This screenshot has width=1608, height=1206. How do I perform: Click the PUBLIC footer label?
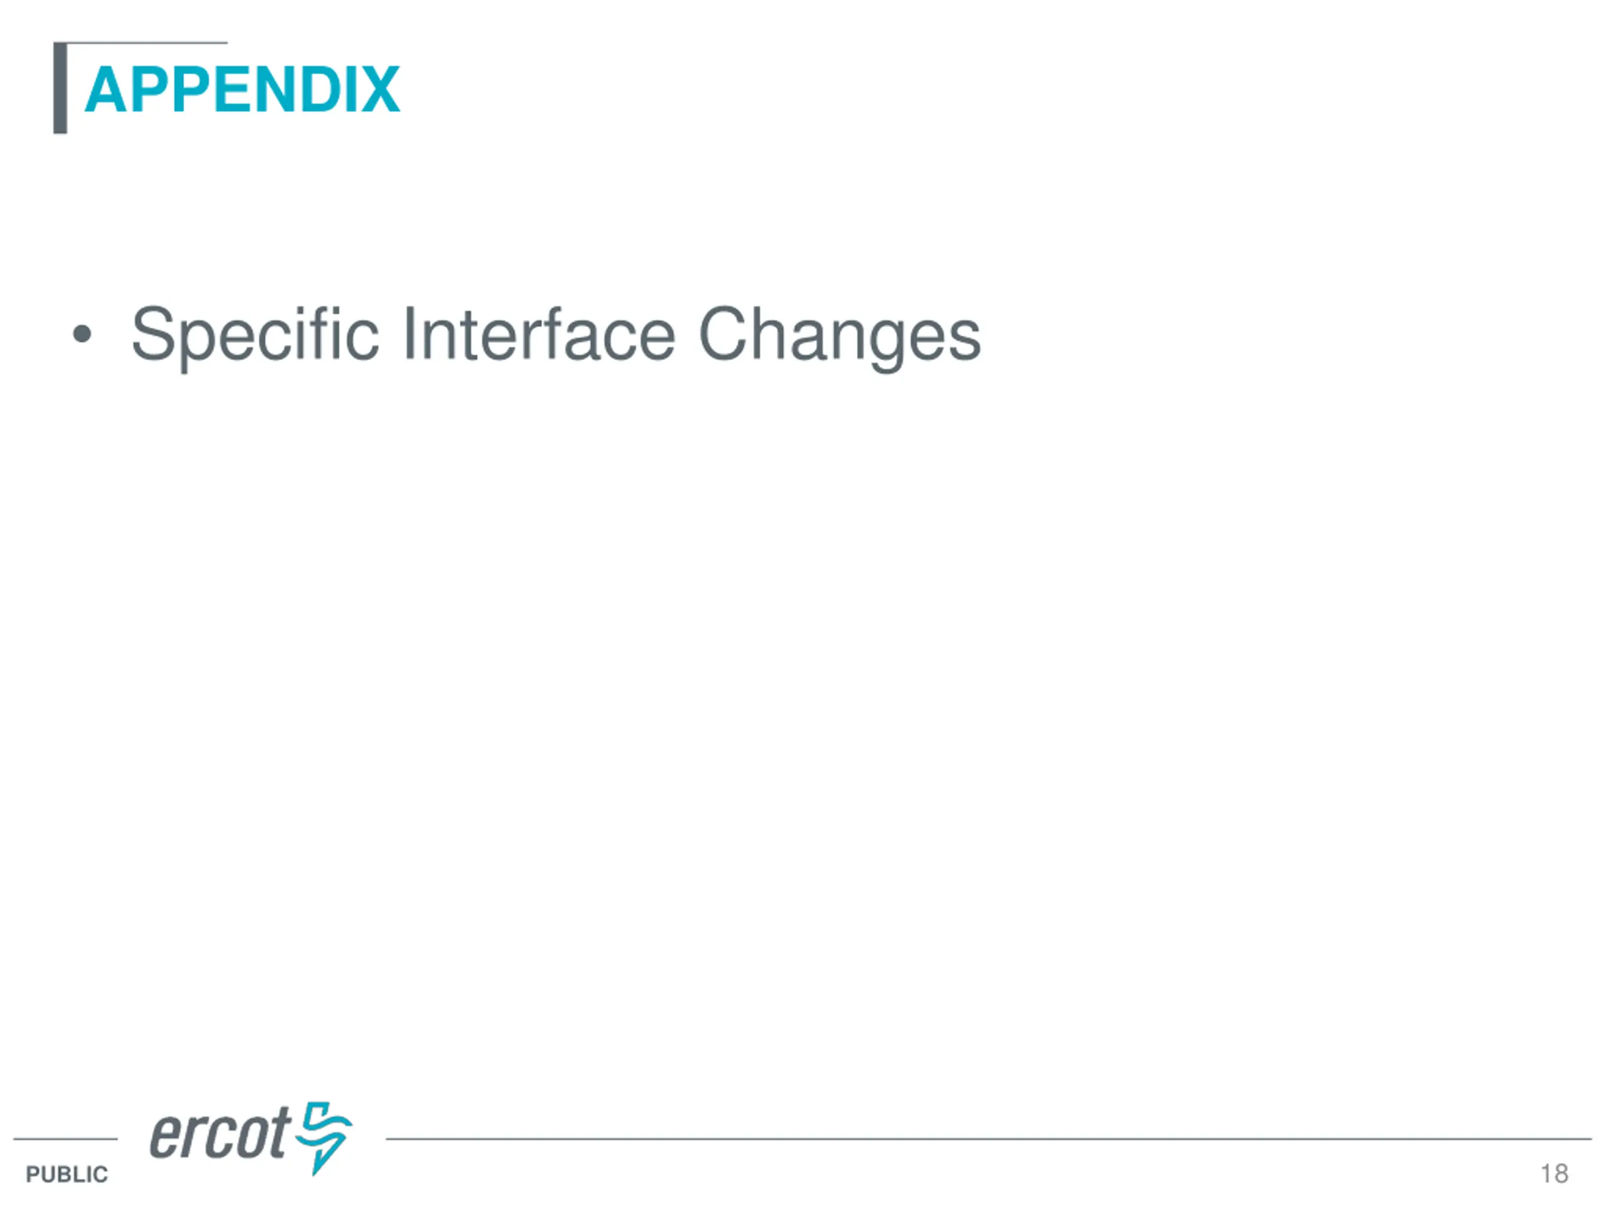pyautogui.click(x=67, y=1174)
